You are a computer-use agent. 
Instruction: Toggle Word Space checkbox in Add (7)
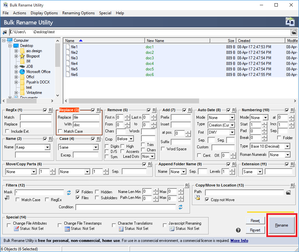pyautogui.click(x=163, y=149)
